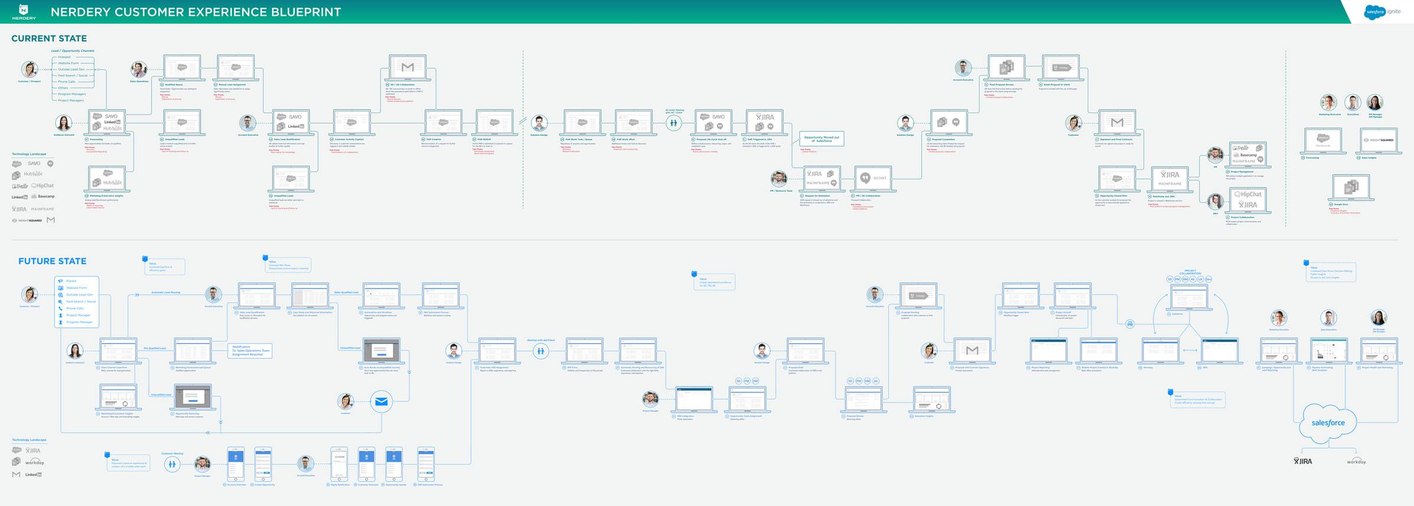Click the UX role bubble above Project Collaboration
The width and height of the screenshot is (1414, 506).
click(1200, 279)
